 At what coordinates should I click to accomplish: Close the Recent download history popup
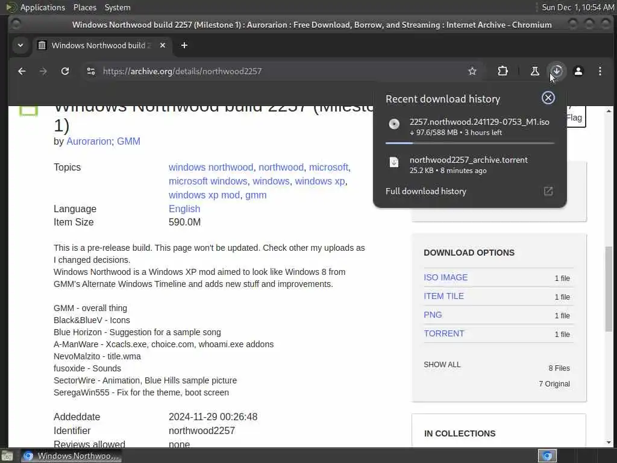coord(548,98)
